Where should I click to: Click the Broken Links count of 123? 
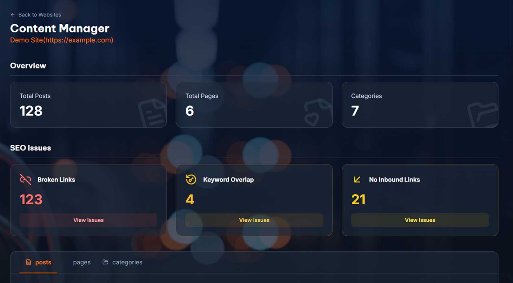coord(31,199)
